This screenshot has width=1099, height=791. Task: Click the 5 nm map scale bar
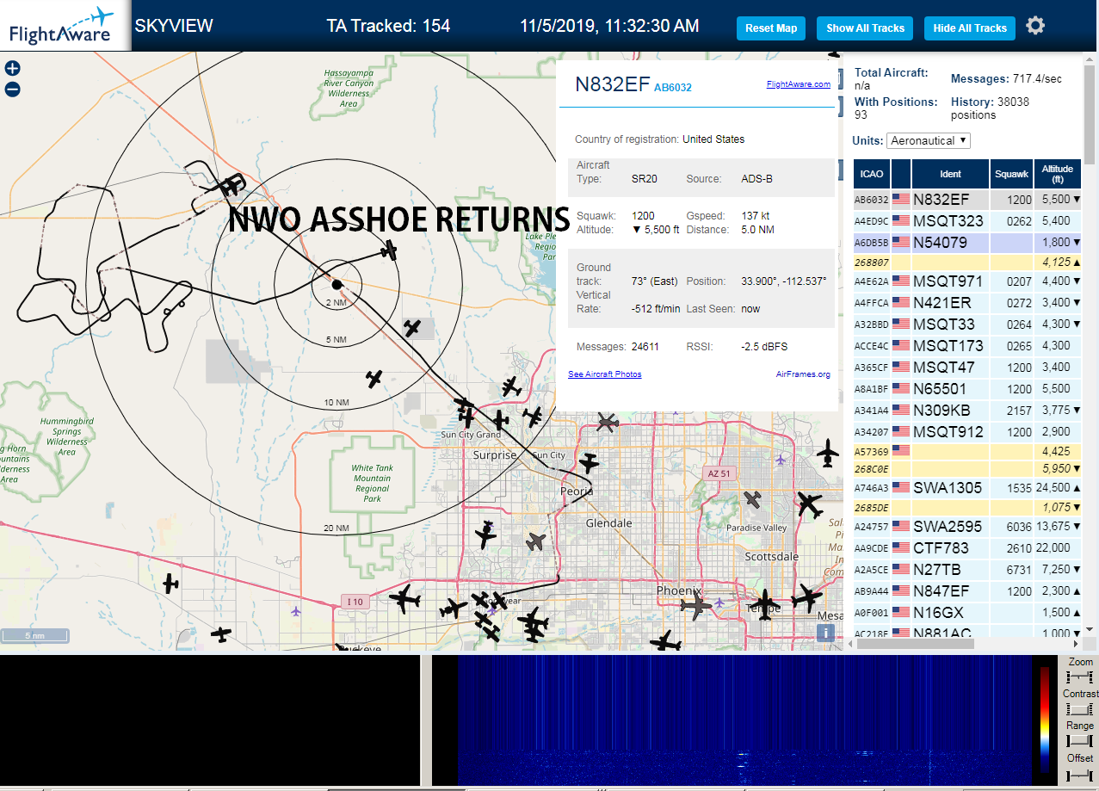(x=34, y=636)
